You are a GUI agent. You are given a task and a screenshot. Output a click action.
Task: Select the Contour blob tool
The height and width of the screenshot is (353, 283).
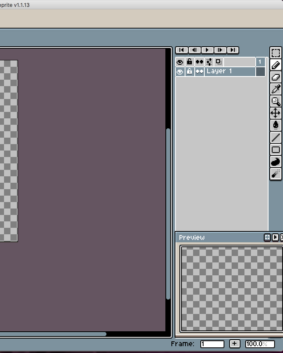(276, 162)
